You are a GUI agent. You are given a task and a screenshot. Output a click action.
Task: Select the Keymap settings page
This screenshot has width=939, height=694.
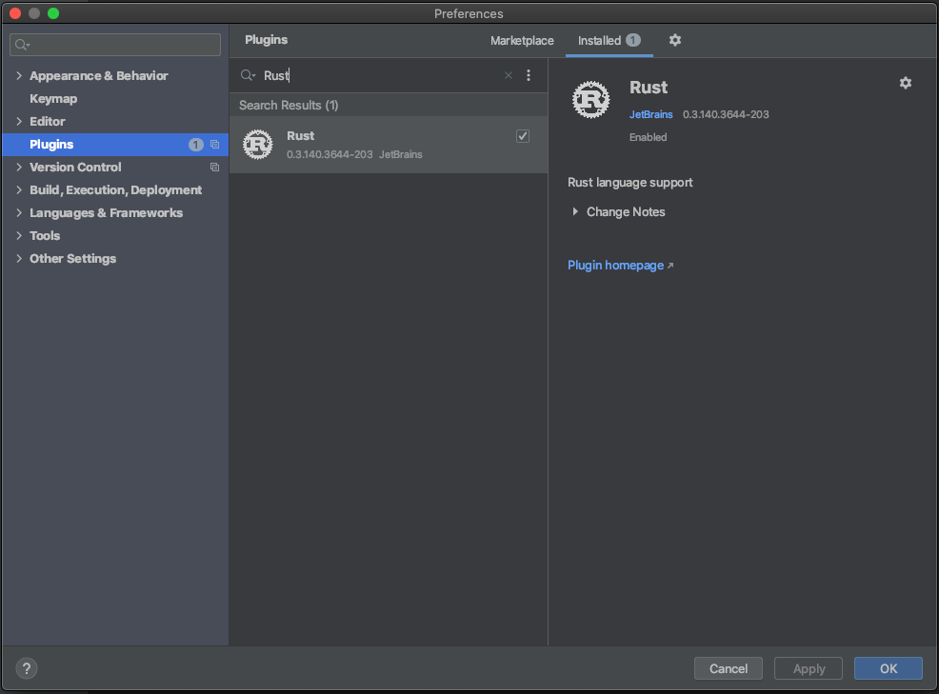[53, 98]
